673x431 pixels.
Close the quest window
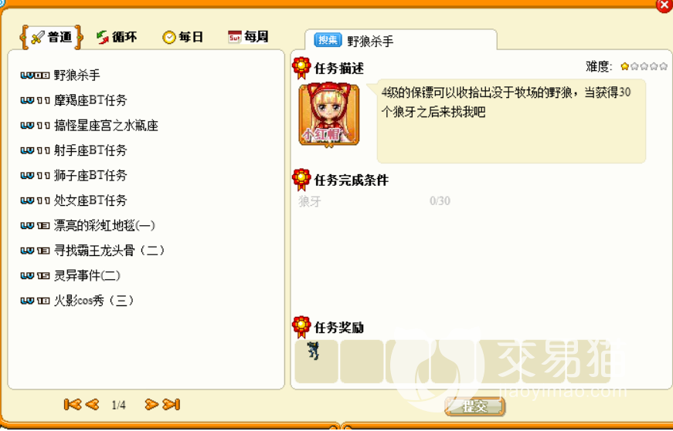pos(665,5)
